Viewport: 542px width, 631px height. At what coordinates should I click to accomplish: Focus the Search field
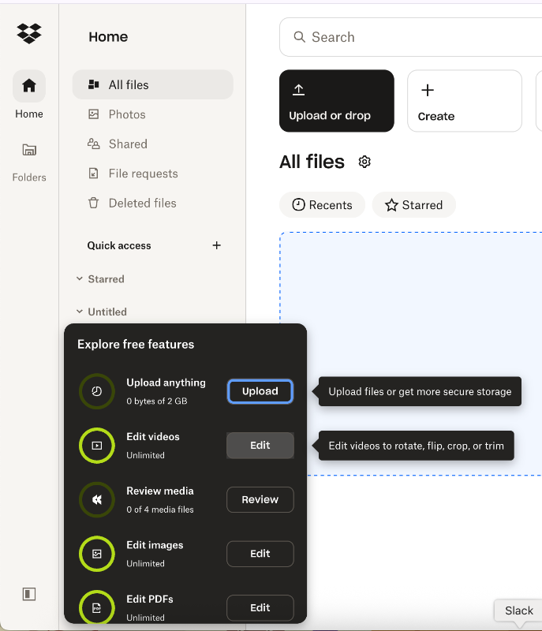point(410,37)
